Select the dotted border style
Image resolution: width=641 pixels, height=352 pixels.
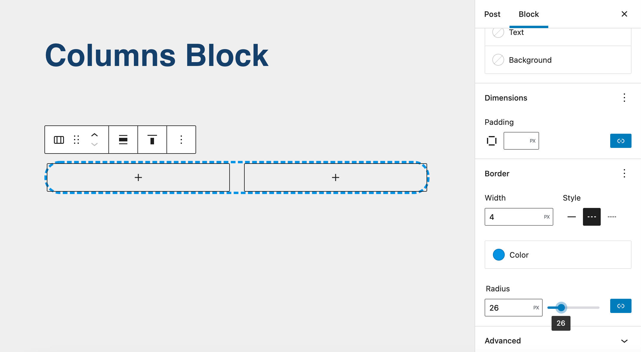pyautogui.click(x=612, y=217)
